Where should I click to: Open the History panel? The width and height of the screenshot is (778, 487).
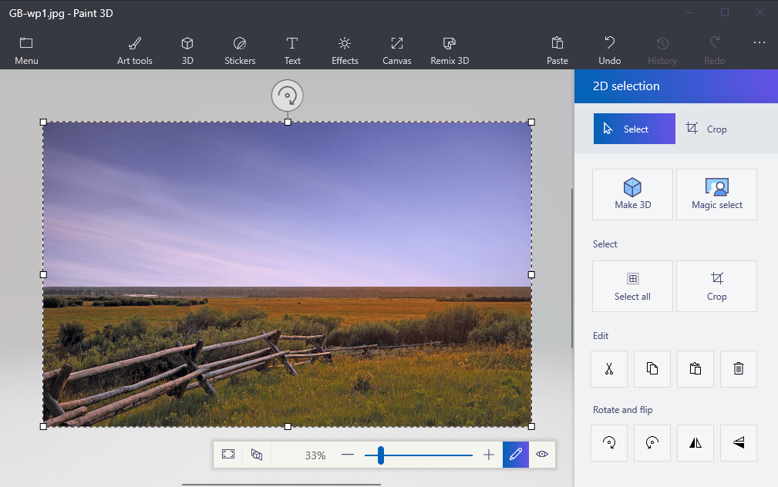click(x=662, y=51)
